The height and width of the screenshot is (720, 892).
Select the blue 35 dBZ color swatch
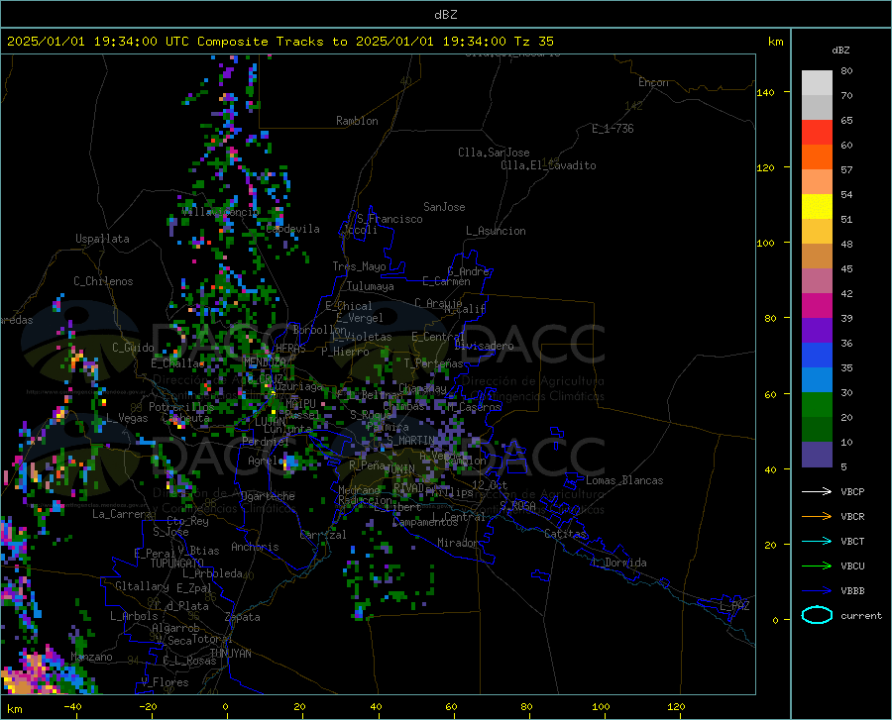[817, 356]
